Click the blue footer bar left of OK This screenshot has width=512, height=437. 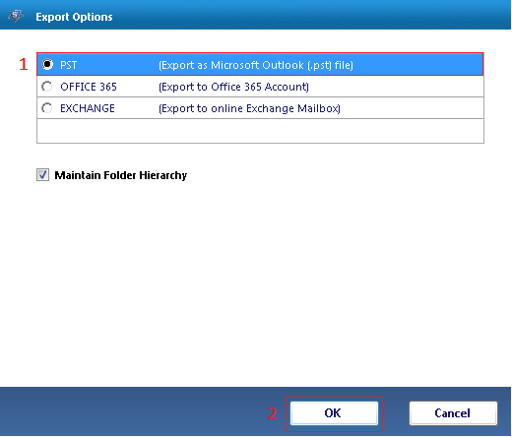click(x=131, y=411)
